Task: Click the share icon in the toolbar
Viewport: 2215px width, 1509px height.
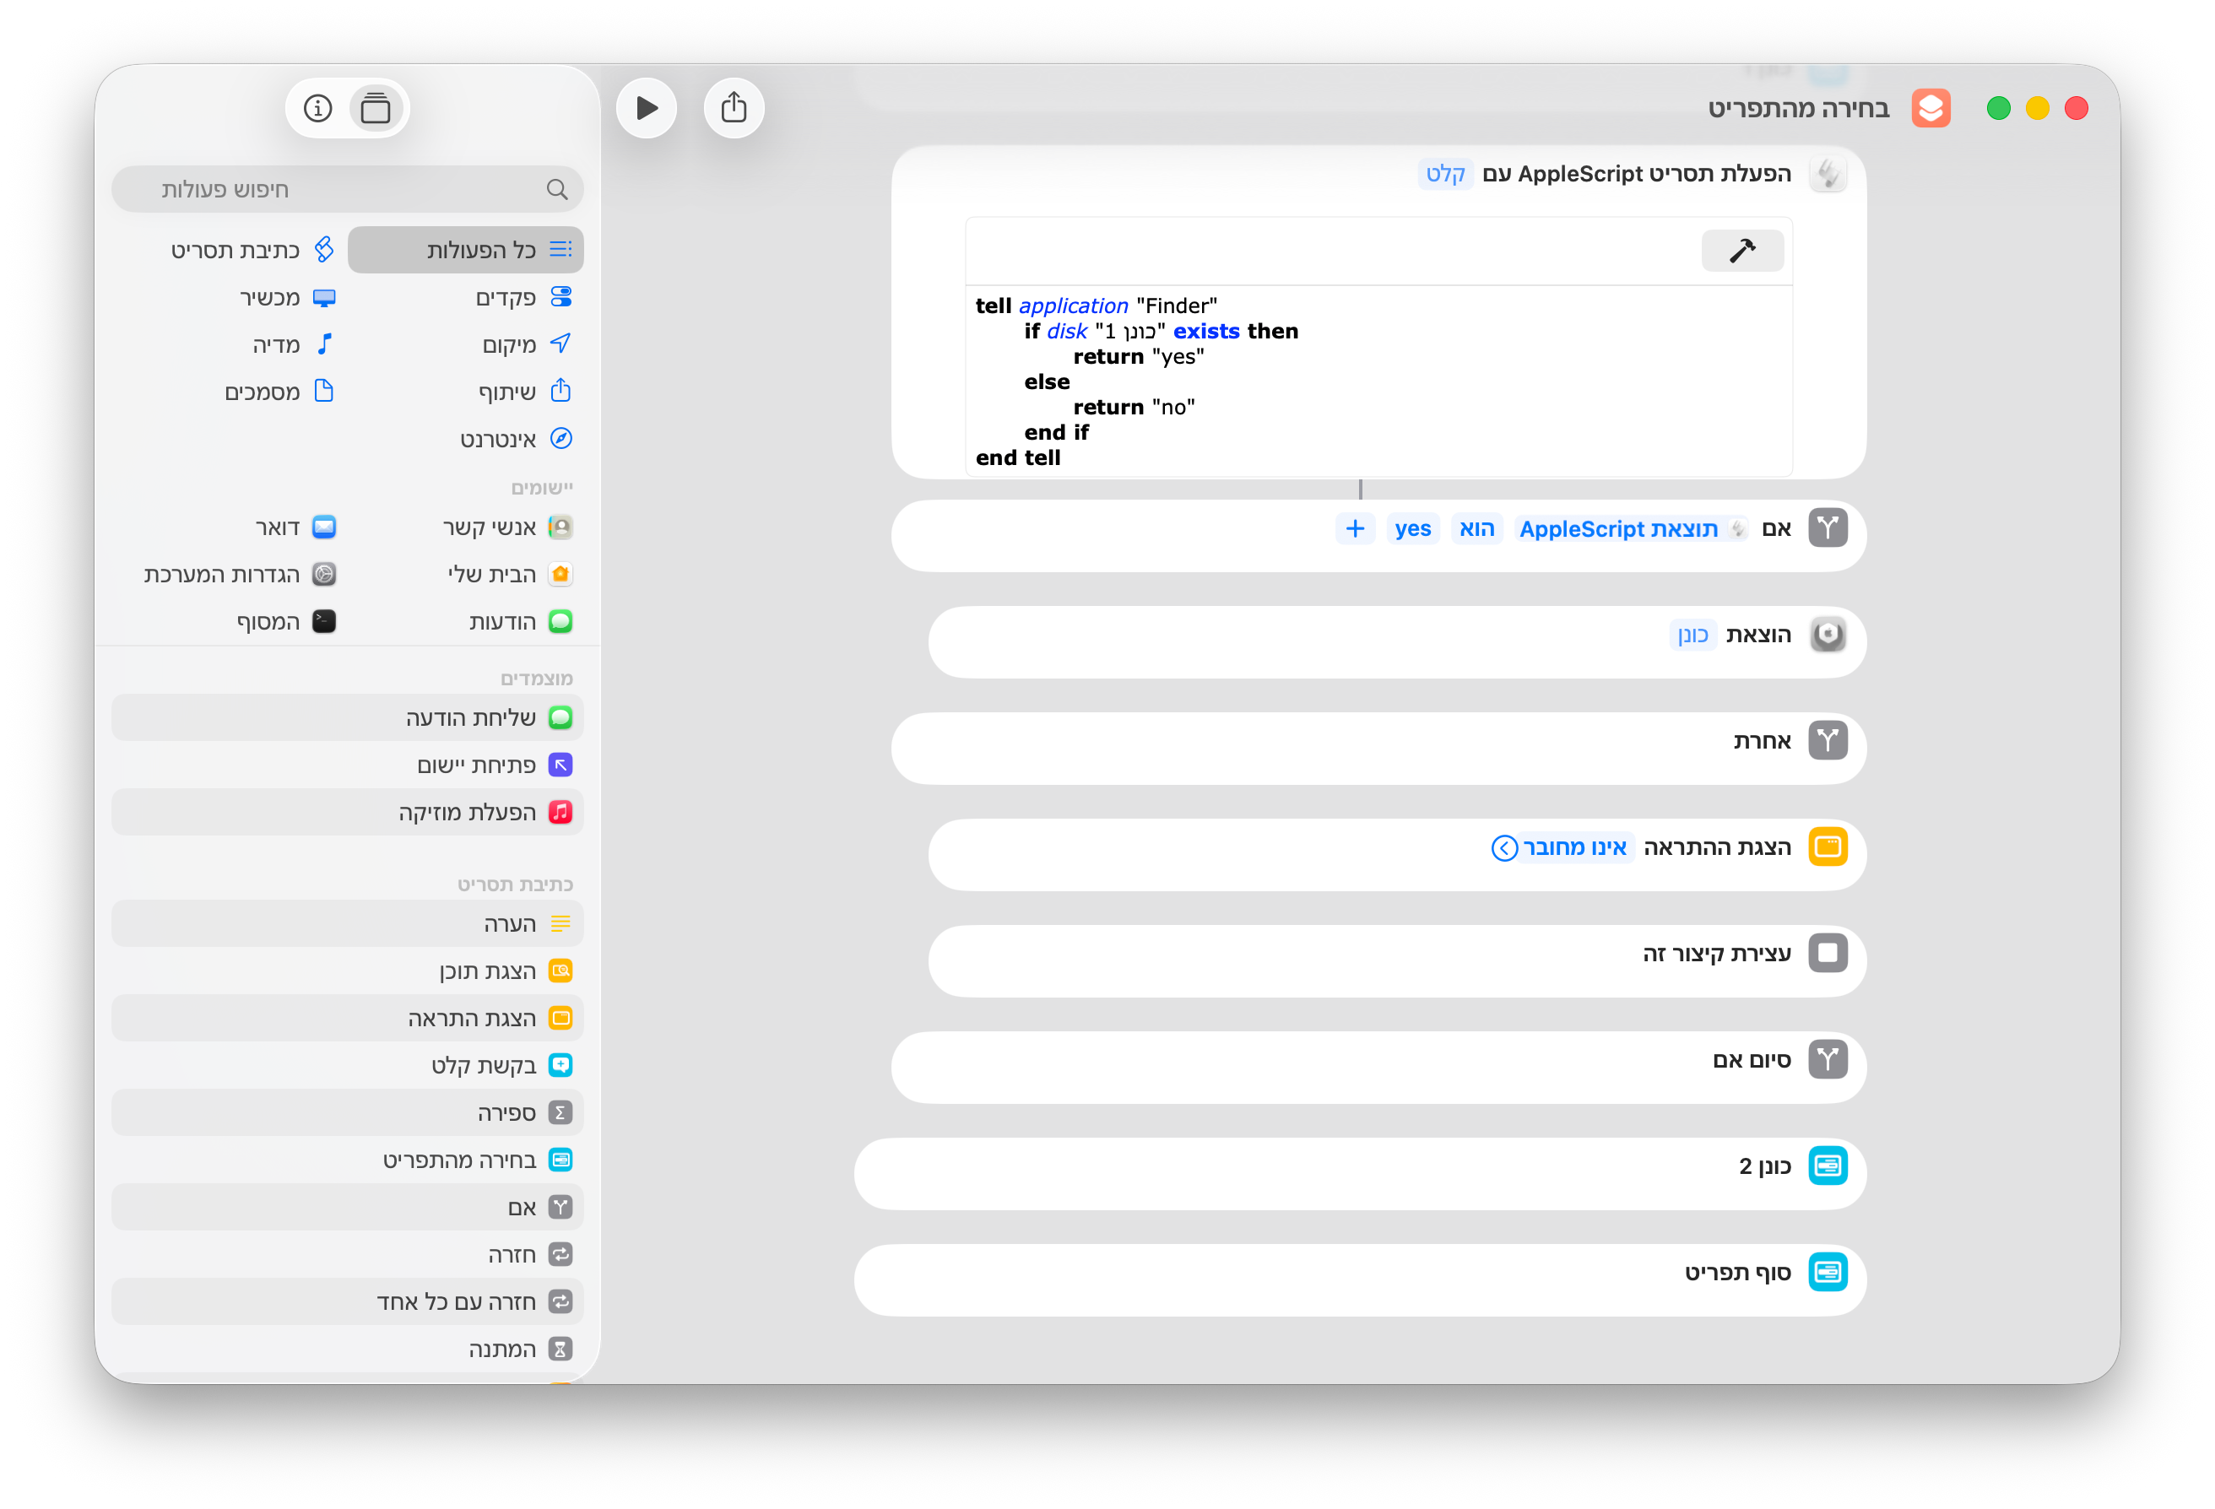Action: point(733,108)
